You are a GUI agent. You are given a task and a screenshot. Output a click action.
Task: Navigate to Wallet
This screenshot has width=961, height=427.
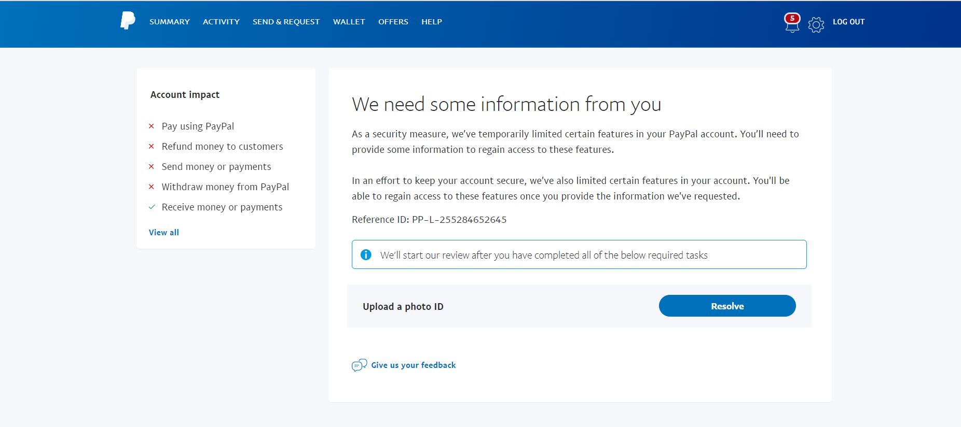349,22
